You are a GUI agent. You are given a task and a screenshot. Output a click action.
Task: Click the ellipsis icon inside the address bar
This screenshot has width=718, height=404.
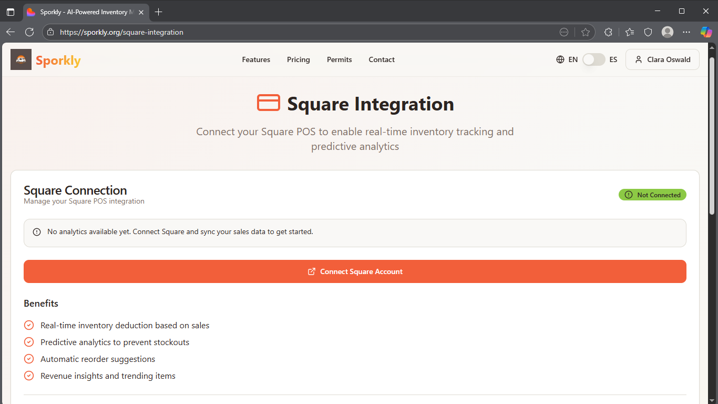coord(564,32)
